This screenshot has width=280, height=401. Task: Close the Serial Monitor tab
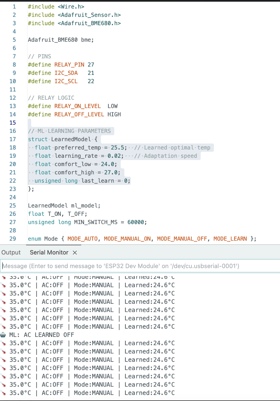coord(75,252)
